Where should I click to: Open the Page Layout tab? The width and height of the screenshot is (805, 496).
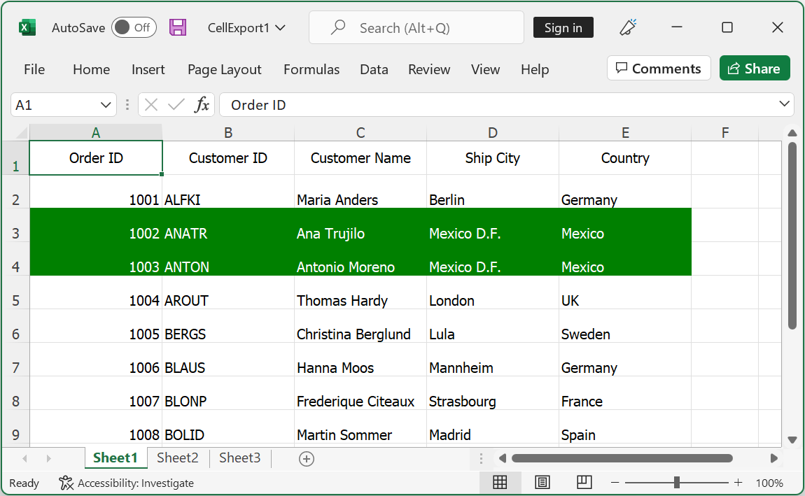(x=225, y=69)
